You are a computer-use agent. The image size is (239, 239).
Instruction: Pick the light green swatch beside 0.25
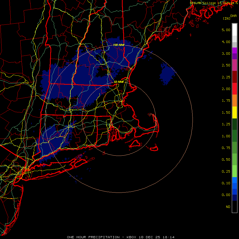tap(234, 171)
